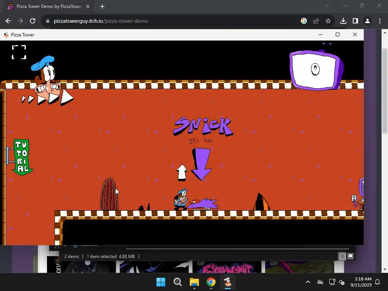
Task: Open the Chrome downloads icon
Action: (x=343, y=21)
